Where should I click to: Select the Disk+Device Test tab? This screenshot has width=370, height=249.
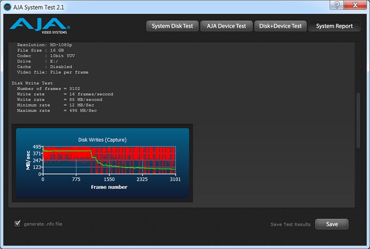pos(280,26)
